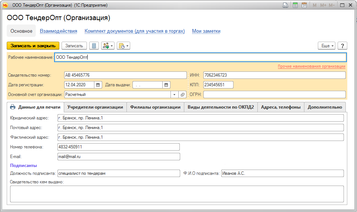Click the Ф.И.О подписанта field
The image size is (357, 212).
coord(282,173)
